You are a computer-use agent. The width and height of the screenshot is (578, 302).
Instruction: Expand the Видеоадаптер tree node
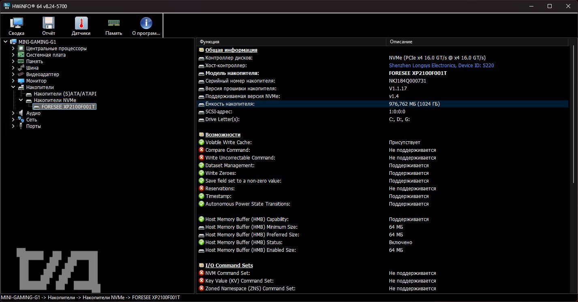click(x=13, y=74)
